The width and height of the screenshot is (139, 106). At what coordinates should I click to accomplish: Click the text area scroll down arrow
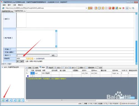[x=56, y=46]
